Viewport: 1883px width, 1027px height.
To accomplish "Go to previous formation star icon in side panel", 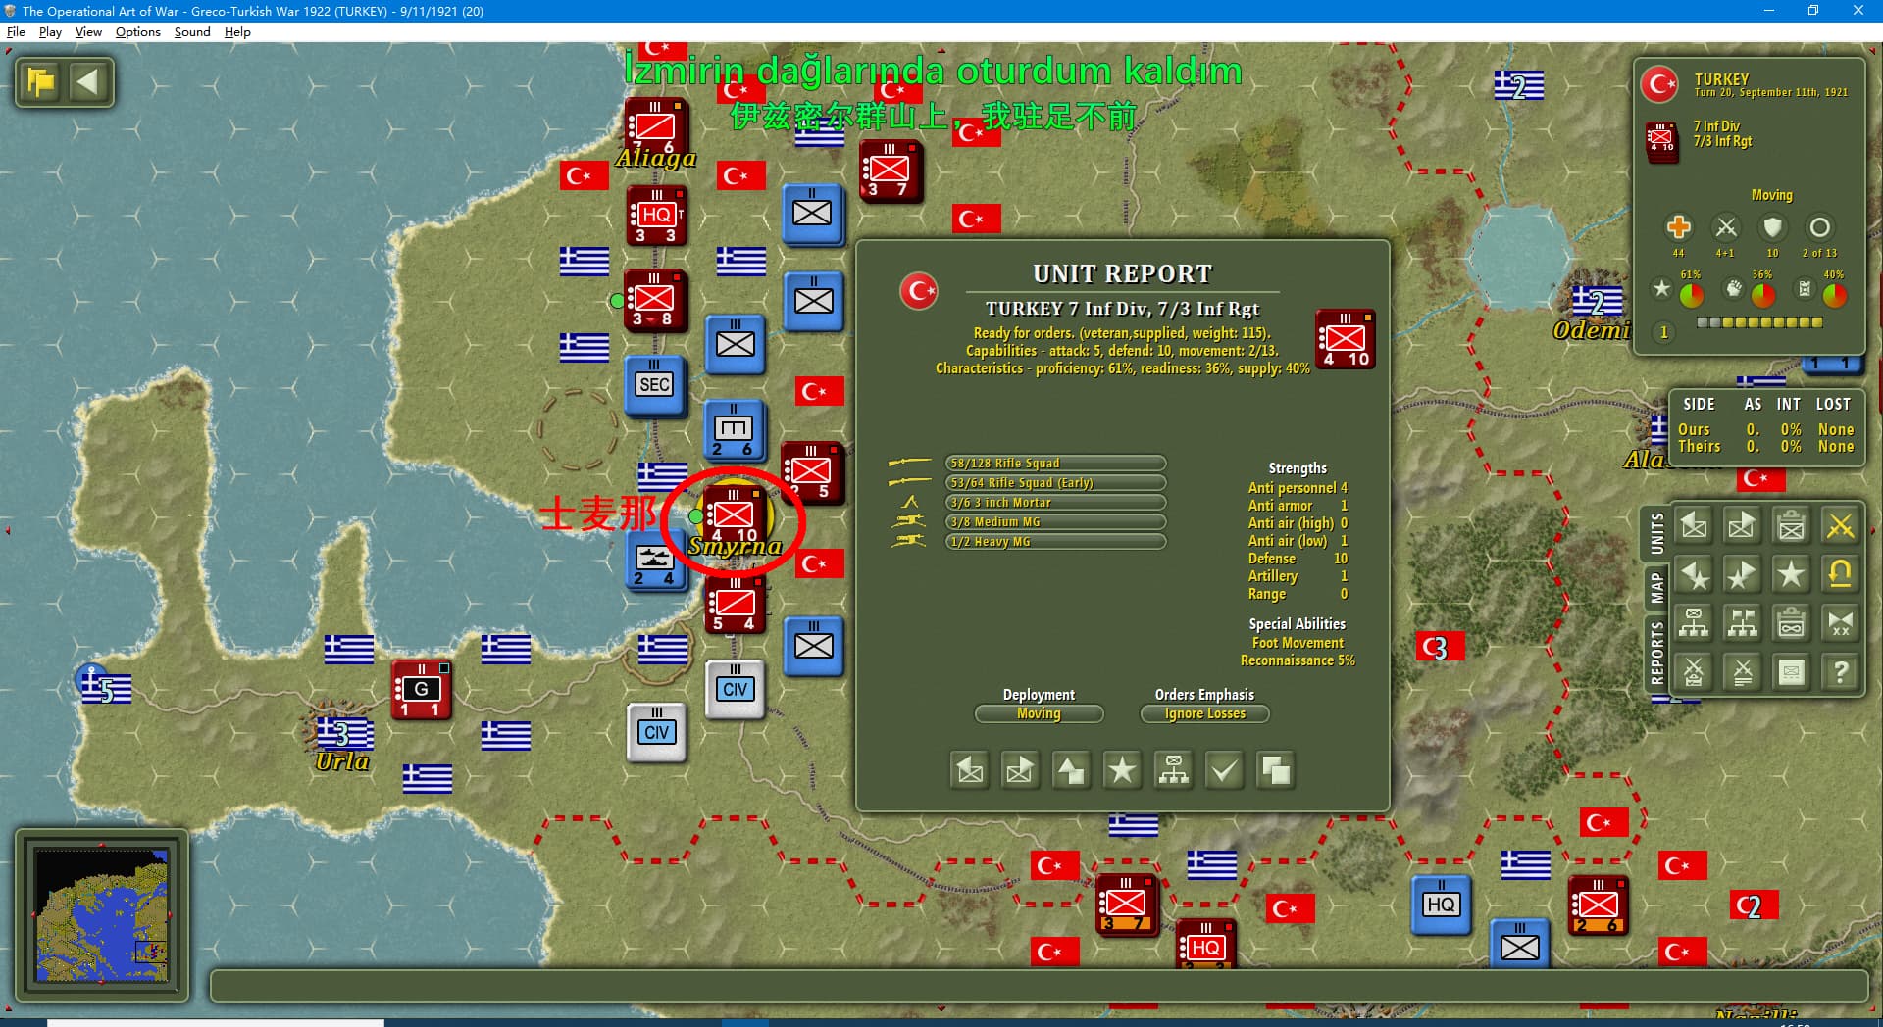I will (1694, 574).
